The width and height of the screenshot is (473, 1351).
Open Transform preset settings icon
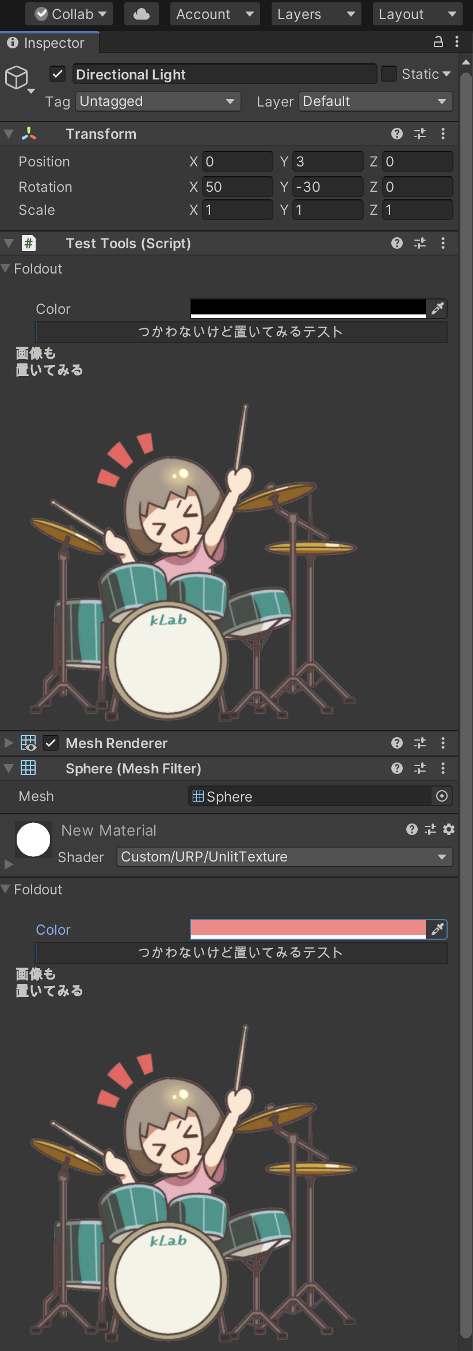tap(420, 134)
